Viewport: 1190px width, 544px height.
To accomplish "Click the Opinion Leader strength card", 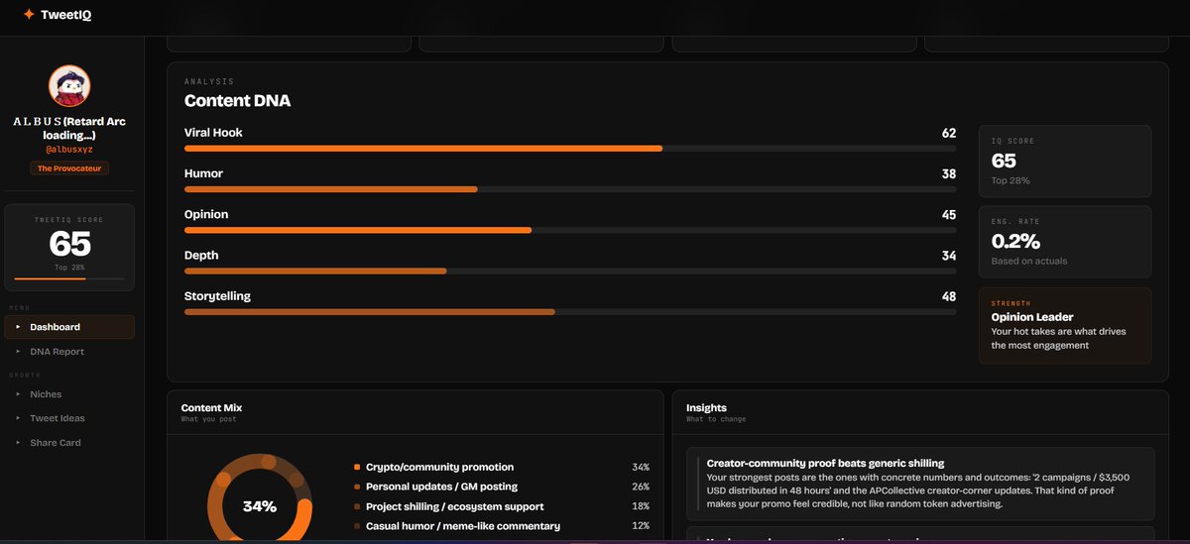I will tap(1065, 326).
